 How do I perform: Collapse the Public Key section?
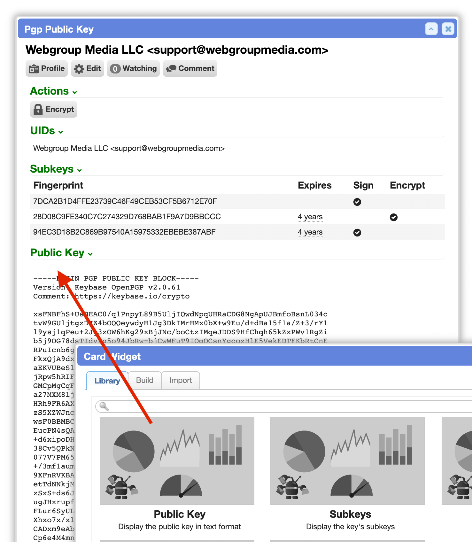[61, 253]
